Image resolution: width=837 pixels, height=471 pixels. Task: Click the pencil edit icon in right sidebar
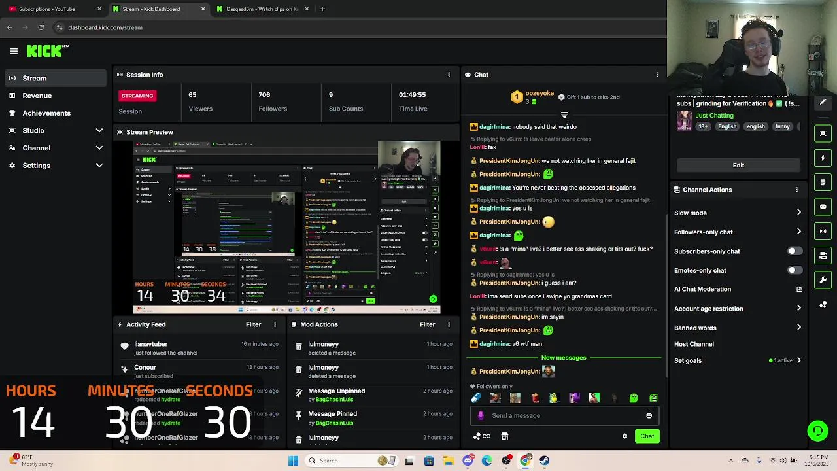[823, 102]
